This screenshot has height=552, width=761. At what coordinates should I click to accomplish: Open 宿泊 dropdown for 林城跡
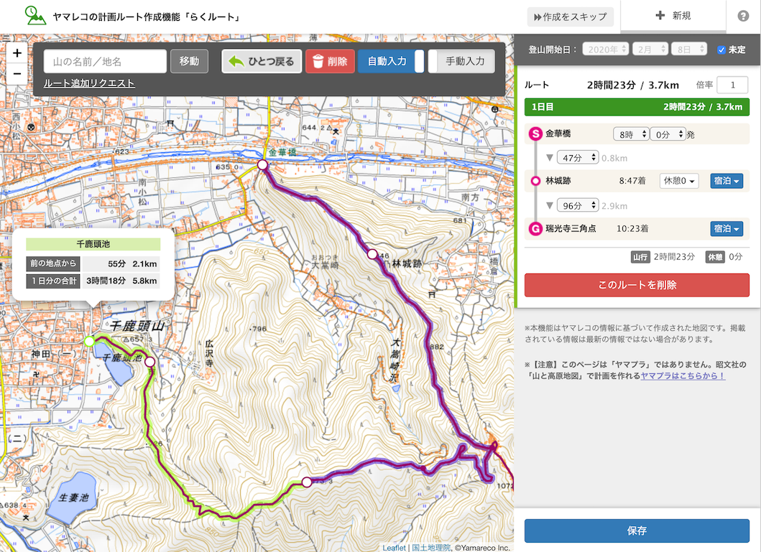727,181
